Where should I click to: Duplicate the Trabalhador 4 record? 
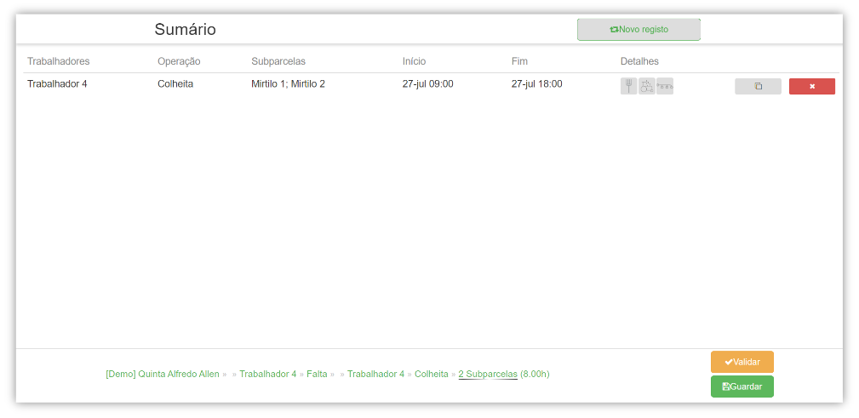tap(758, 87)
